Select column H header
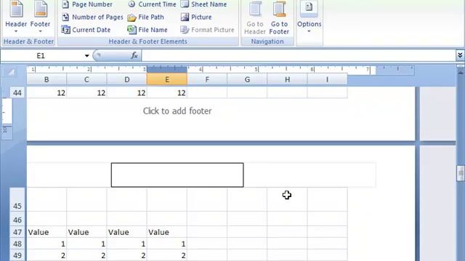Screen dimensions: 465x261 coord(287,79)
